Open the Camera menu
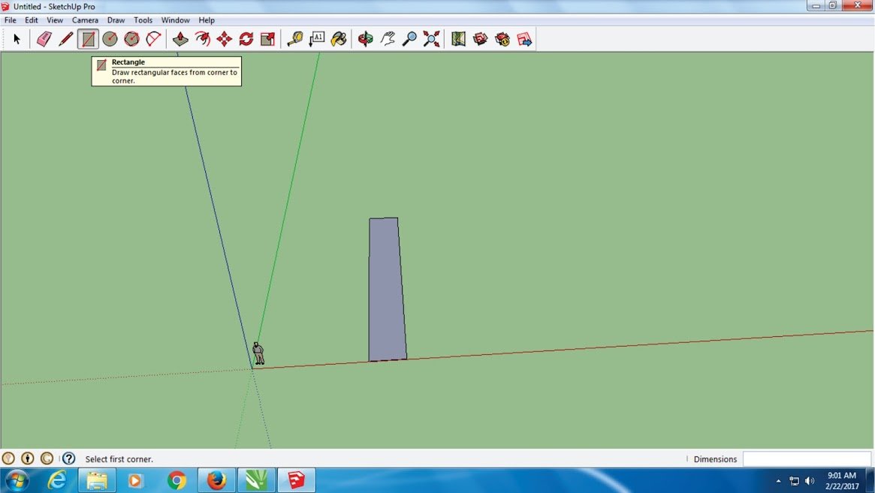 tap(85, 20)
